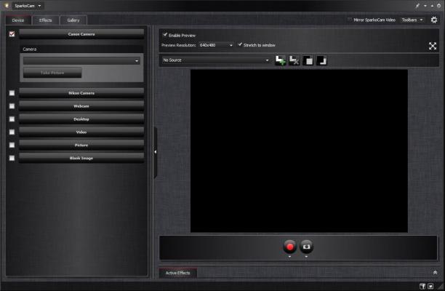Uncheck the Canon Camera checkbox
This screenshot has width=445, height=291.
[12, 34]
